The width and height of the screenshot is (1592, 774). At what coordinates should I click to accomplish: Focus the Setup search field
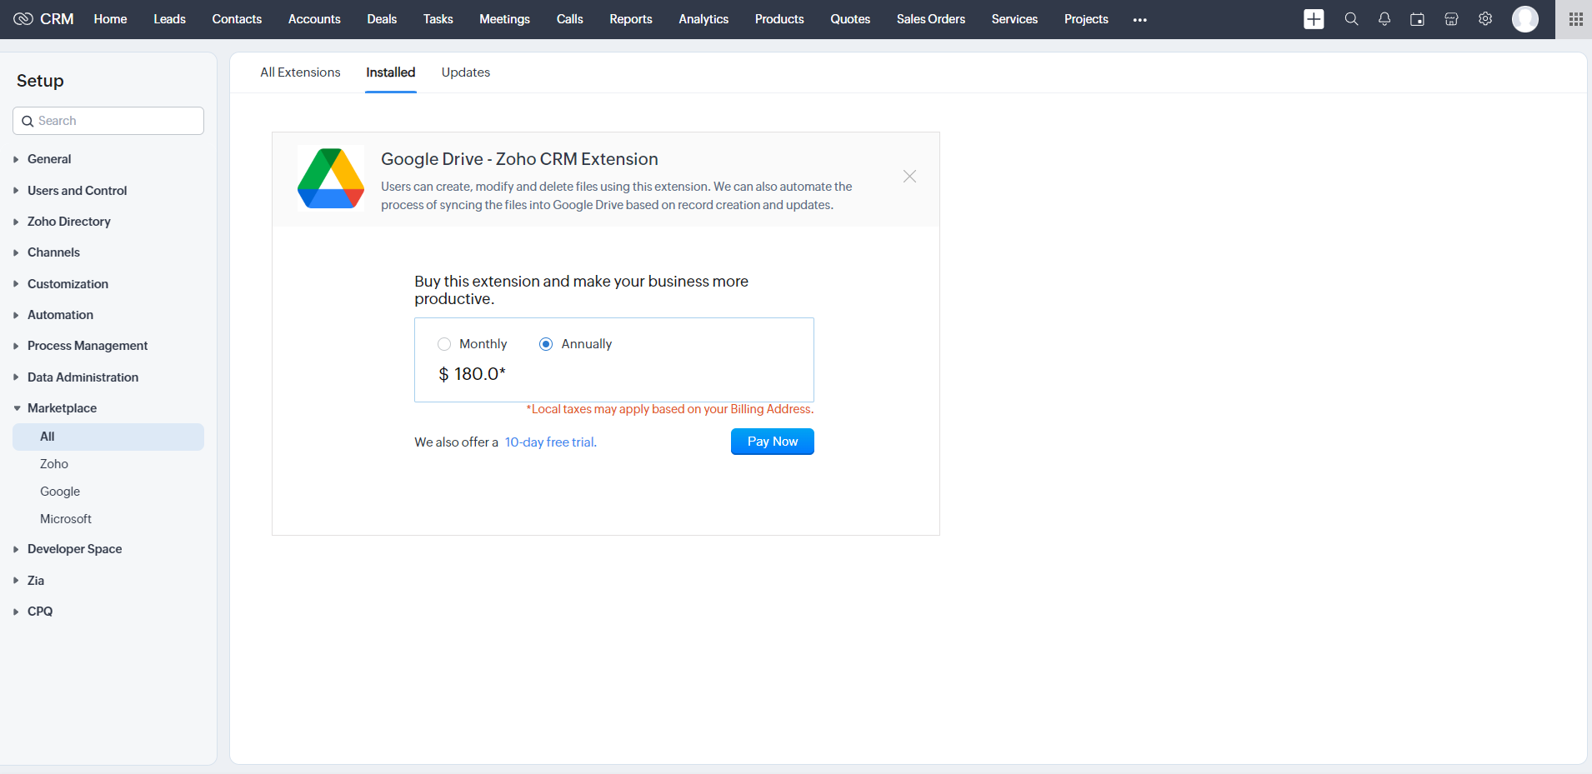pyautogui.click(x=108, y=121)
